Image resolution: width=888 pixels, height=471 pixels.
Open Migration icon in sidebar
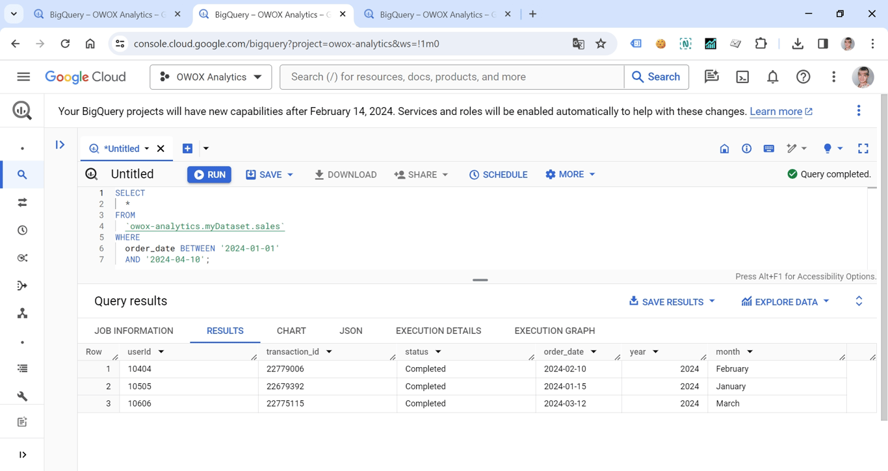tap(22, 314)
